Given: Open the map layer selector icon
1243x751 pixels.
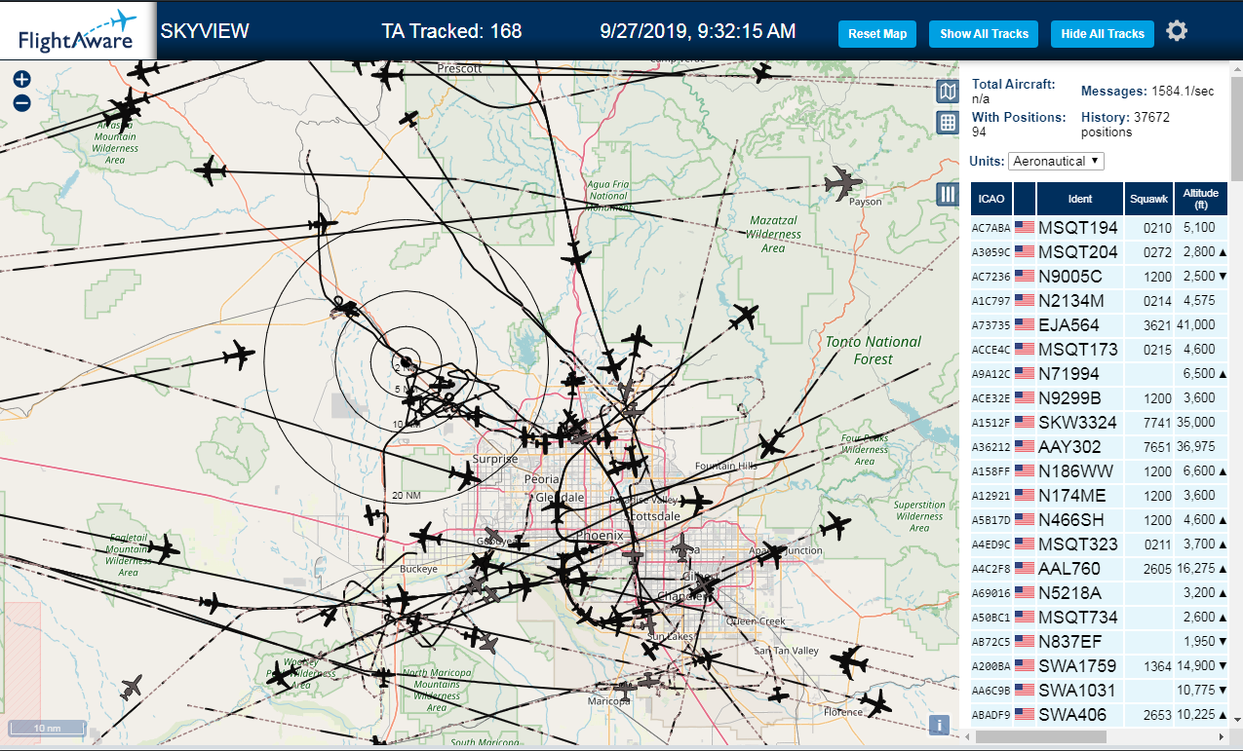Looking at the screenshot, I should [948, 92].
